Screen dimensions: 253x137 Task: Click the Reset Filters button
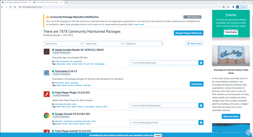point(195,44)
